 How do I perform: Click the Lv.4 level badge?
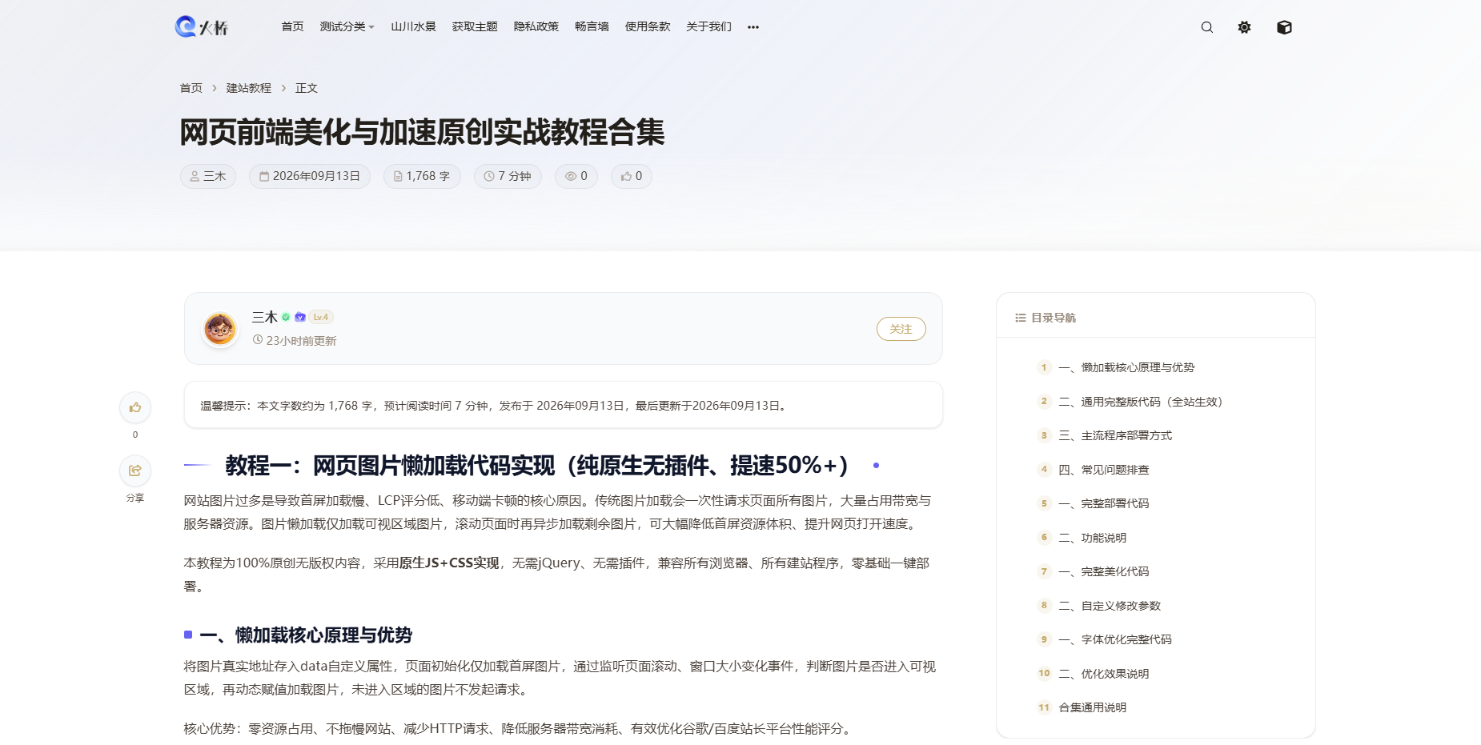[321, 318]
